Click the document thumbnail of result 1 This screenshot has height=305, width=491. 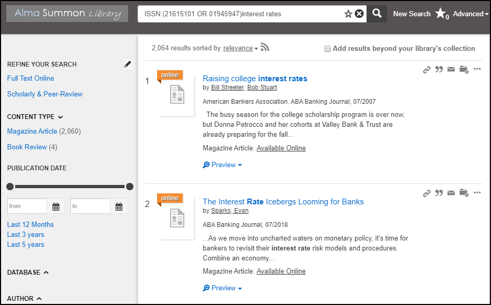(x=177, y=95)
